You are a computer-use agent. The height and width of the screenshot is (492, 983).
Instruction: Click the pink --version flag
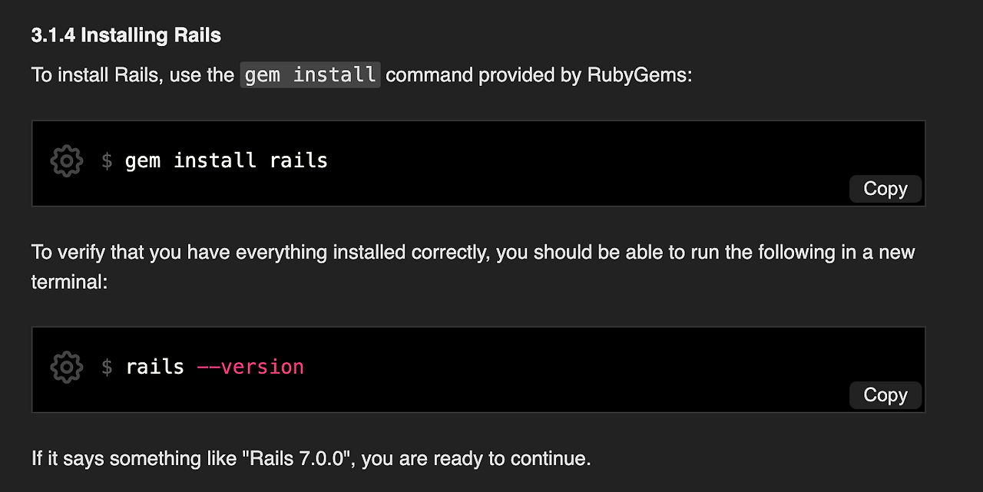coord(250,367)
